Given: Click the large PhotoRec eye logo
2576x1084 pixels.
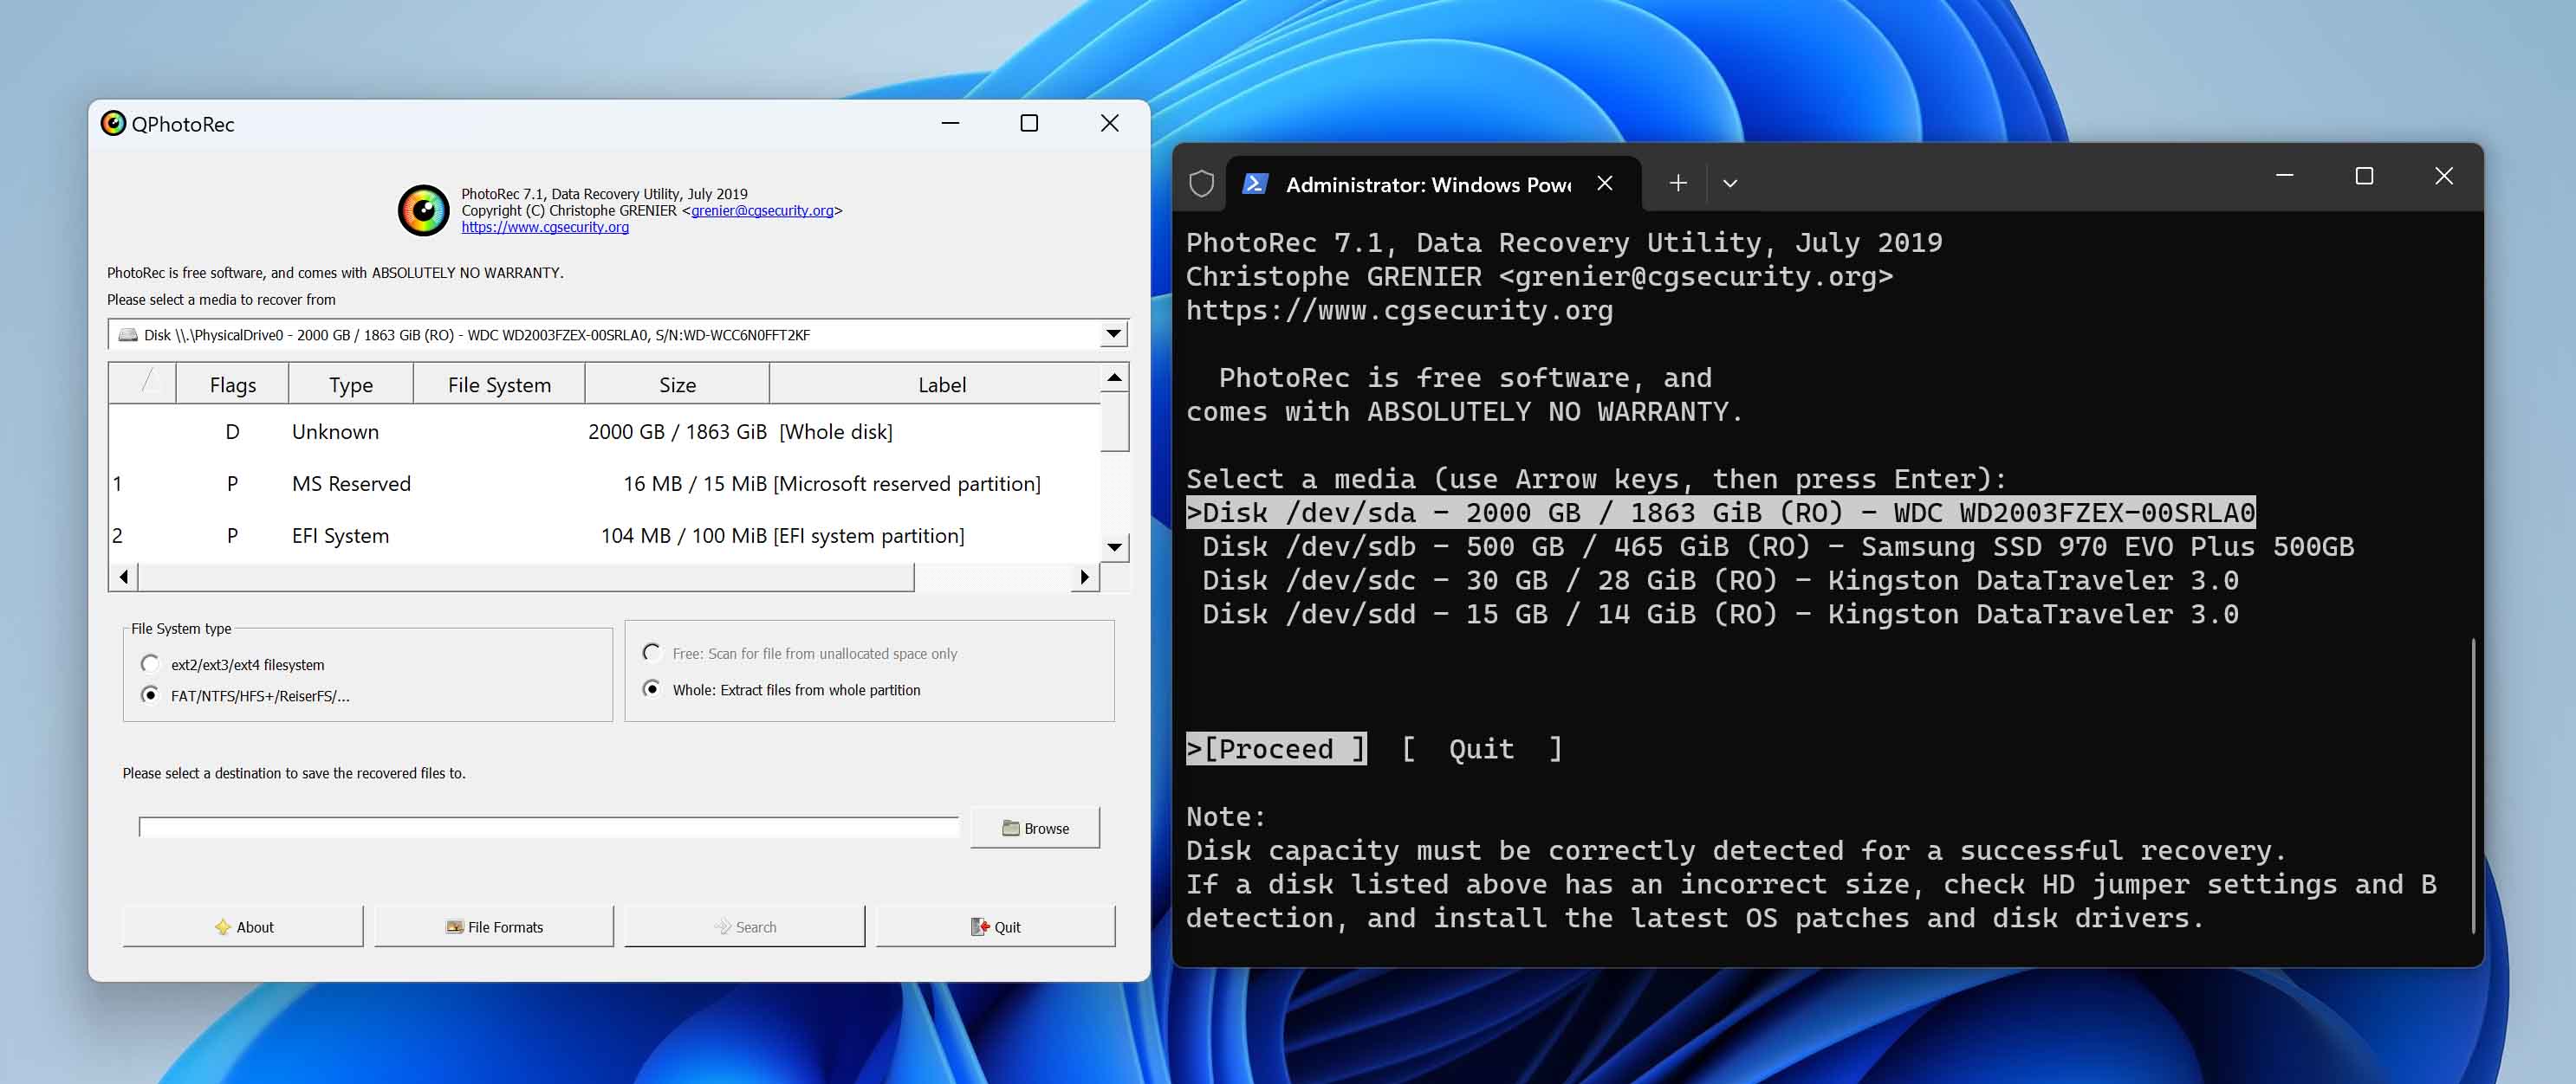Looking at the screenshot, I should pos(424,210).
